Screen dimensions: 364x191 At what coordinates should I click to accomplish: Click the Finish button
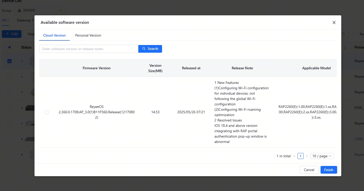pos(329,170)
